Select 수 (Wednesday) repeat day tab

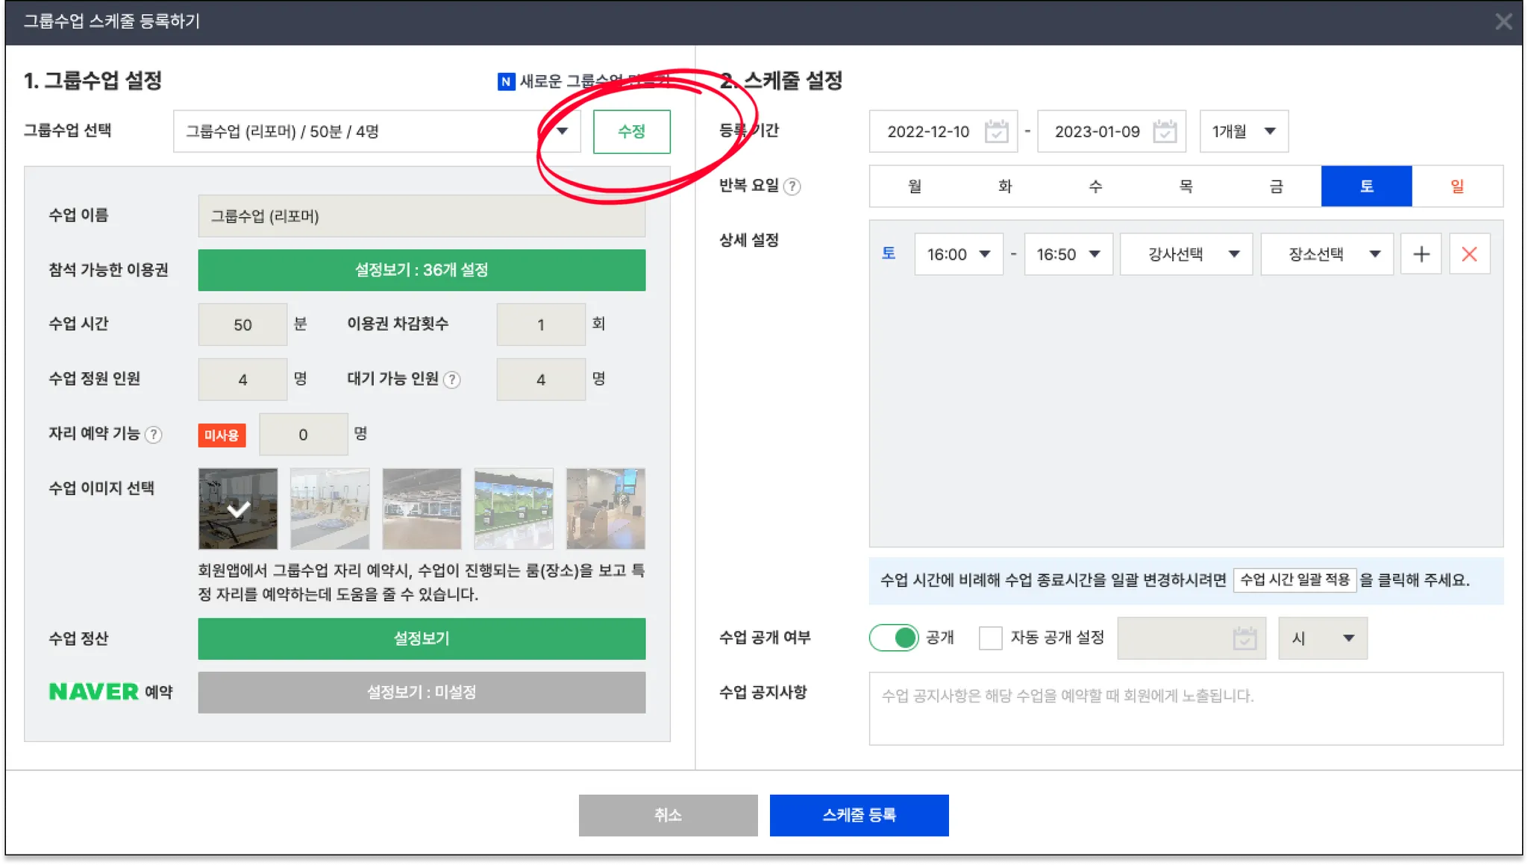coord(1095,186)
